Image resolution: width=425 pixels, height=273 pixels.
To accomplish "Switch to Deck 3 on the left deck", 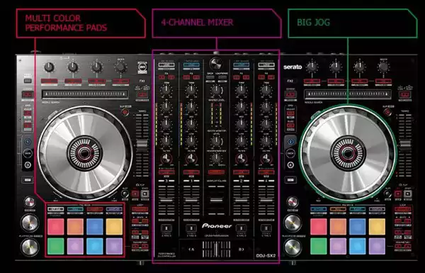I will pos(28,165).
